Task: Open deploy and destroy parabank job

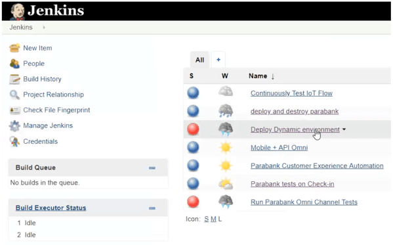Action: pyautogui.click(x=295, y=112)
